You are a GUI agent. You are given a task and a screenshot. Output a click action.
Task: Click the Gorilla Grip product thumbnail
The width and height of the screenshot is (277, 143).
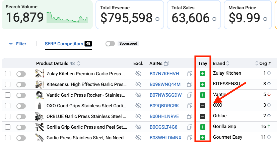tap(40, 127)
